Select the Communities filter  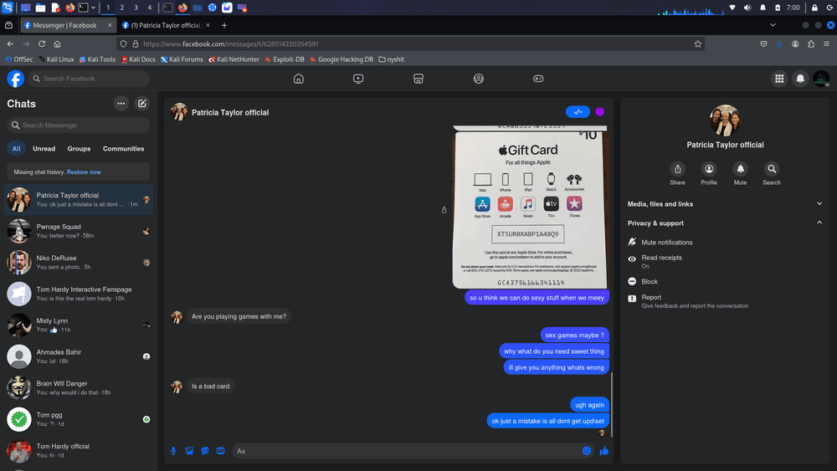[x=123, y=149]
